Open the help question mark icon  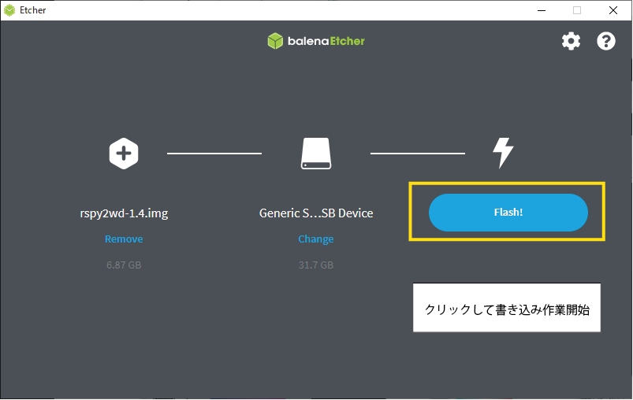tap(606, 41)
